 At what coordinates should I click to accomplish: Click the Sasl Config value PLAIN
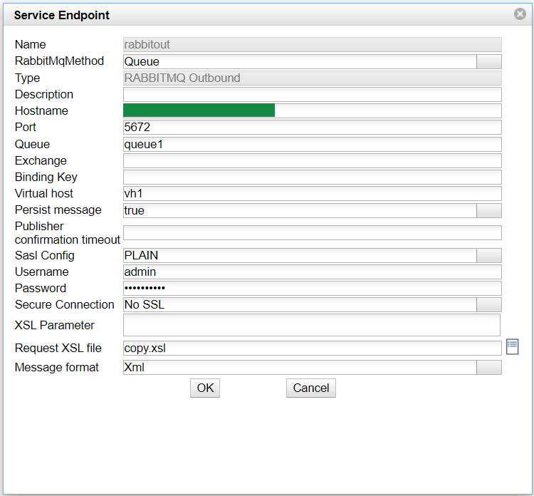click(300, 256)
